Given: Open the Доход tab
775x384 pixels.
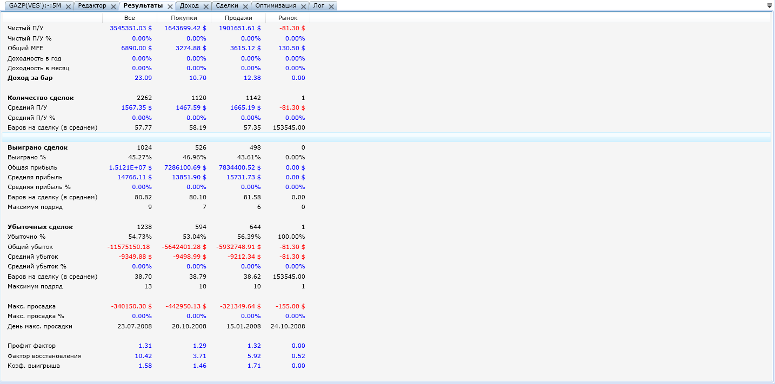Looking at the screenshot, I should 189,6.
